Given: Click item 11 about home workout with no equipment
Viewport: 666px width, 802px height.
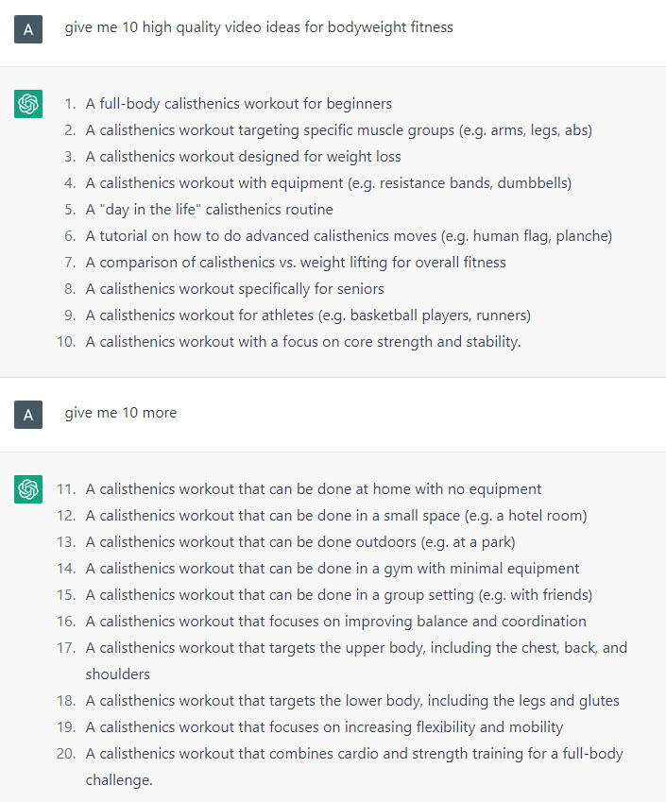Looking at the screenshot, I should (x=313, y=489).
